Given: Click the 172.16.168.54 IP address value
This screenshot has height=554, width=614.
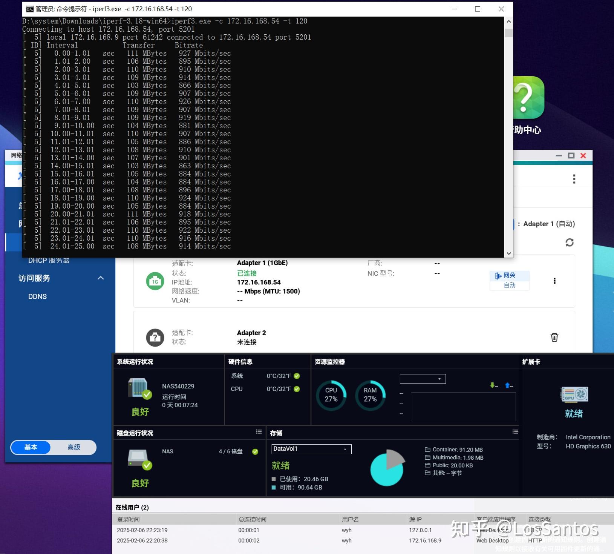Looking at the screenshot, I should (x=259, y=282).
